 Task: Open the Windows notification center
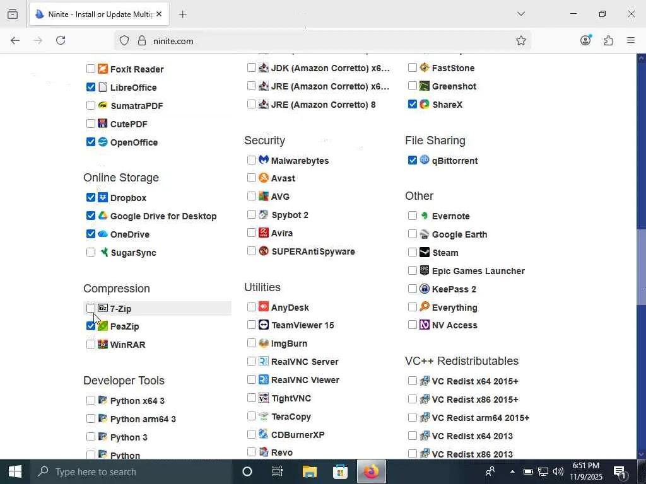[620, 471]
